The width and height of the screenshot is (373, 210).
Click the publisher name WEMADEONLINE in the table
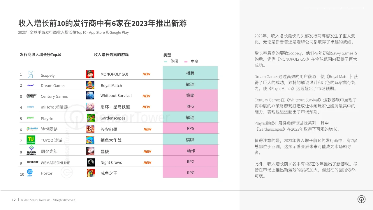[x=55, y=163]
